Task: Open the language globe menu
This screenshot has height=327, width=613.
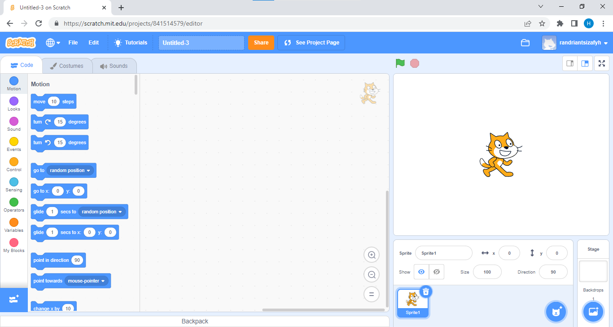Action: [x=53, y=43]
